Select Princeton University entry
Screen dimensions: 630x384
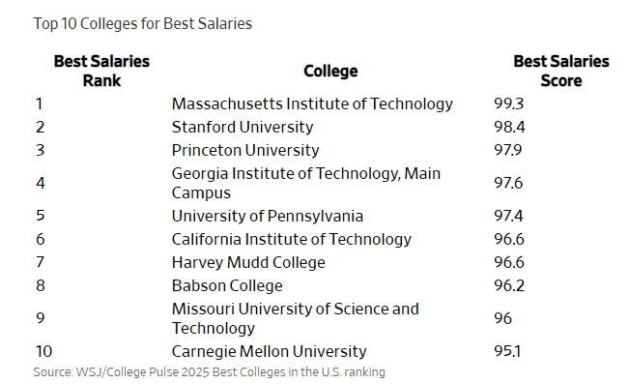[245, 150]
